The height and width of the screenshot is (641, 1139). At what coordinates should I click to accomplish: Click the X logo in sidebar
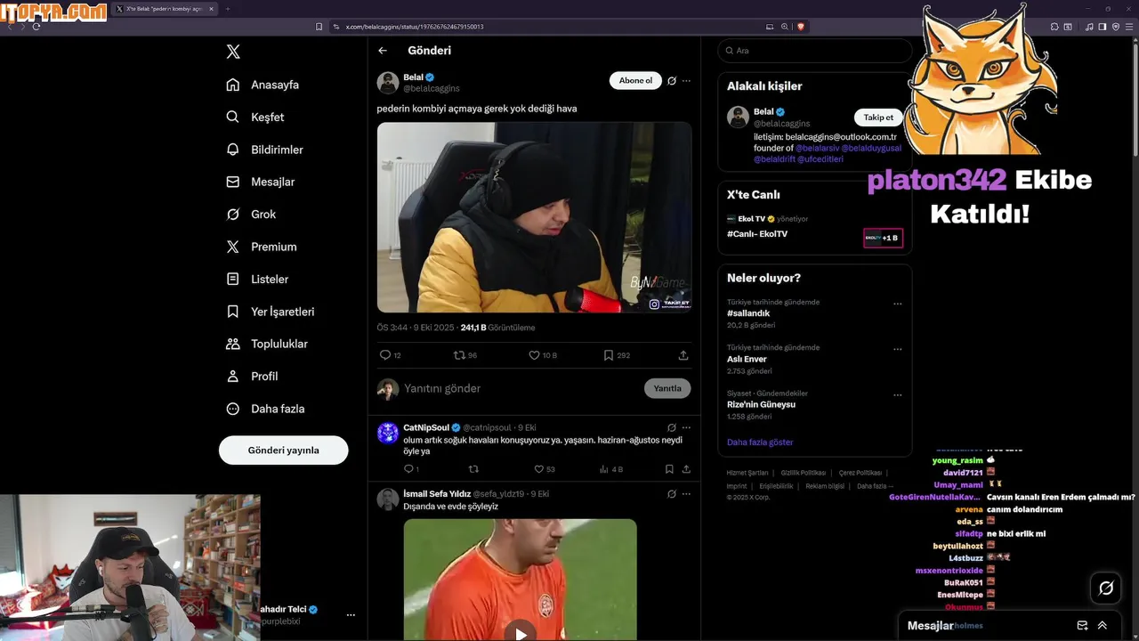coord(233,52)
